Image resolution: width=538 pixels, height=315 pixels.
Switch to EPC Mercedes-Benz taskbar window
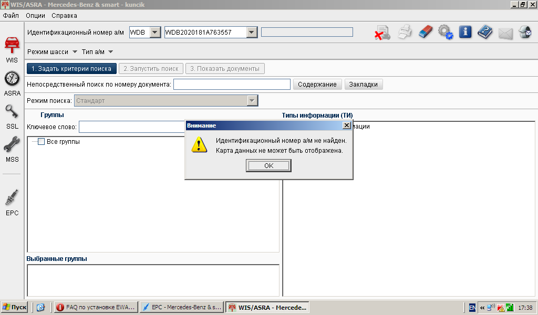pyautogui.click(x=182, y=307)
